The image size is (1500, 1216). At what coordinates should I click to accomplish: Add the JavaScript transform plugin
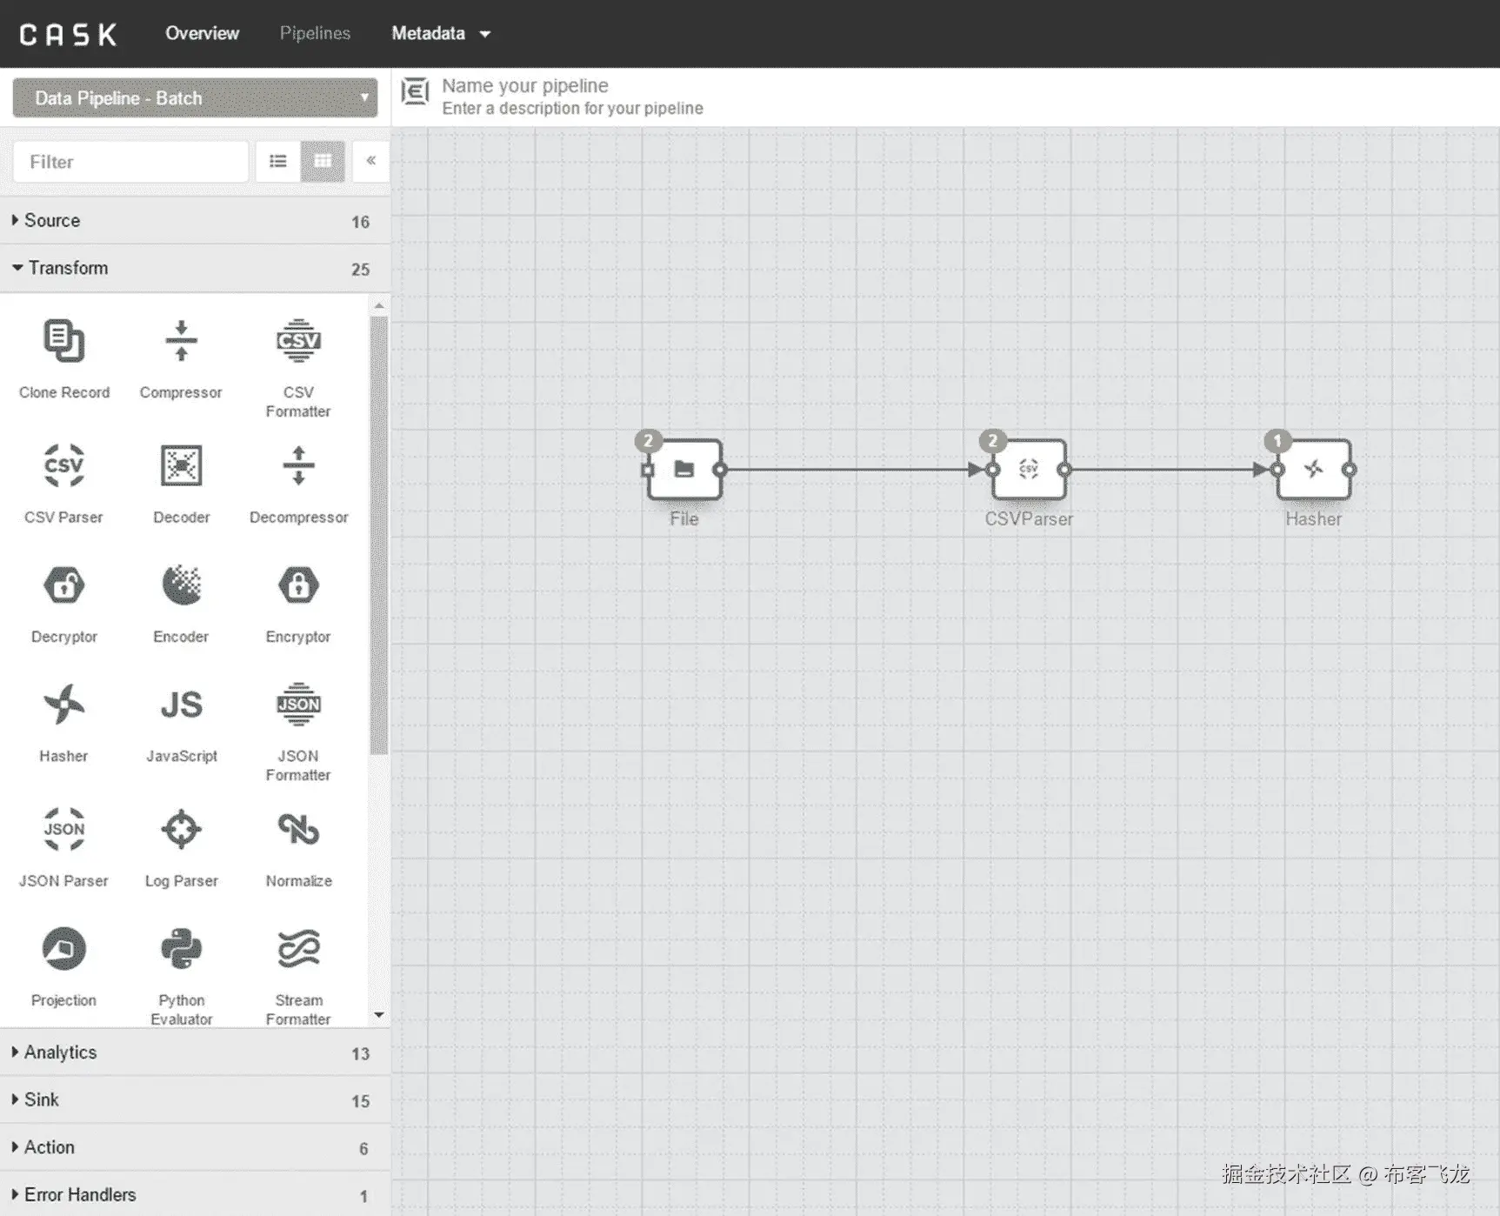(181, 705)
